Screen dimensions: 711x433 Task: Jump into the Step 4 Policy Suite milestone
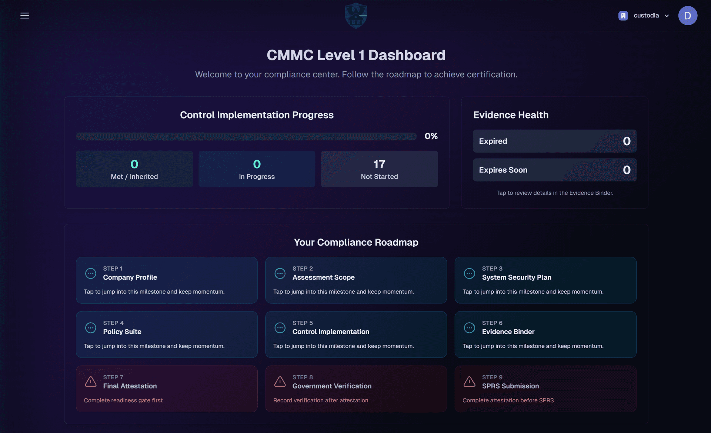coord(167,334)
